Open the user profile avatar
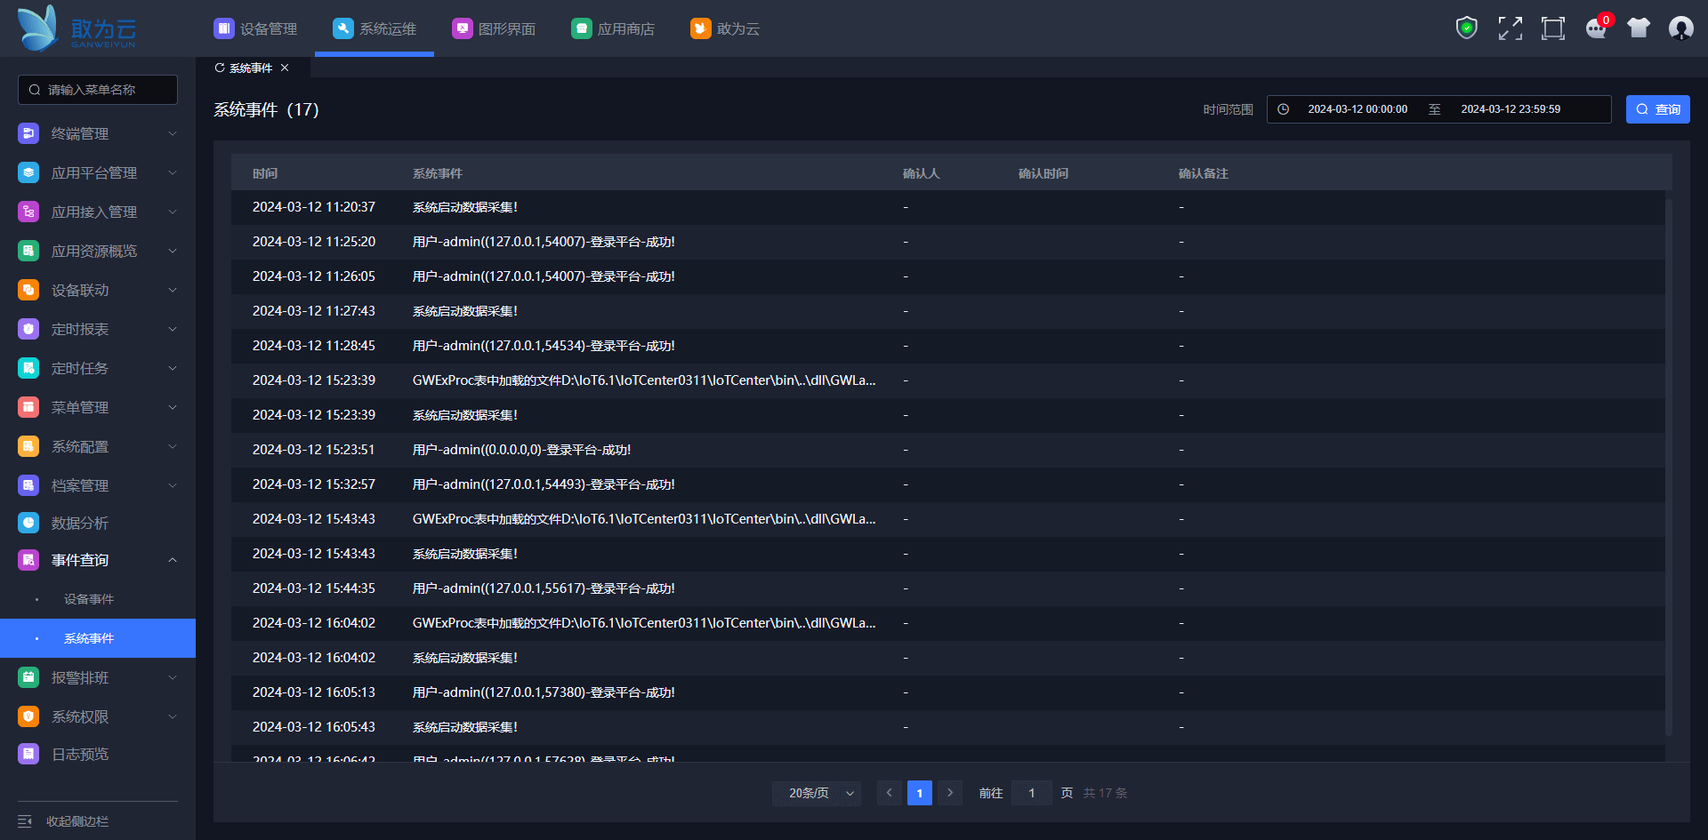The width and height of the screenshot is (1708, 840). click(x=1680, y=28)
